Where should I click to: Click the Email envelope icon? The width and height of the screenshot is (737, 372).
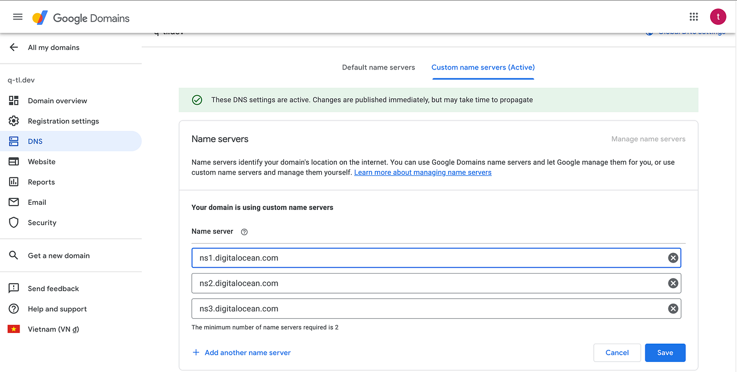pos(14,202)
